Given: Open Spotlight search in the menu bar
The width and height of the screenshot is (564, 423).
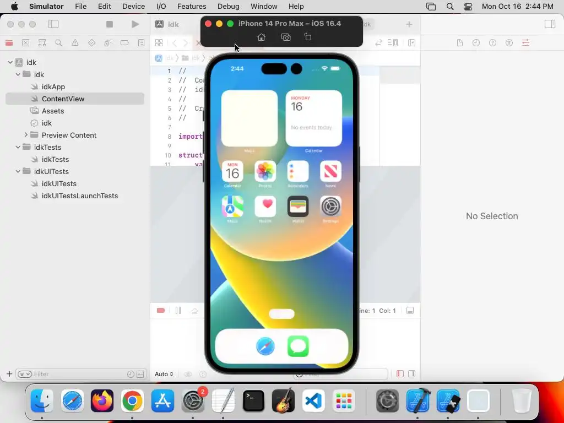Looking at the screenshot, I should 450,7.
